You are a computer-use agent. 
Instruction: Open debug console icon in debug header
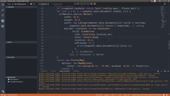coord(34,4)
